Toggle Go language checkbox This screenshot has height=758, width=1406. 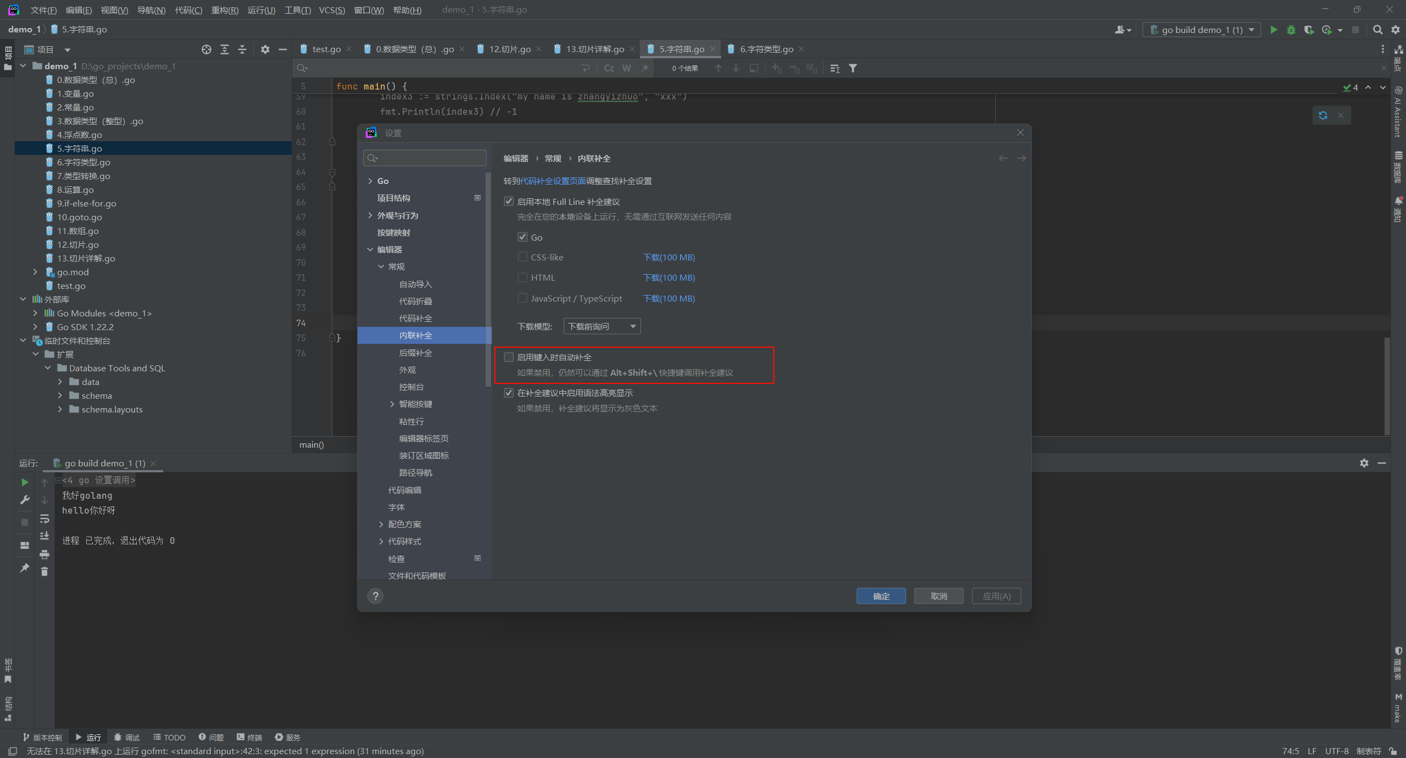(x=523, y=237)
